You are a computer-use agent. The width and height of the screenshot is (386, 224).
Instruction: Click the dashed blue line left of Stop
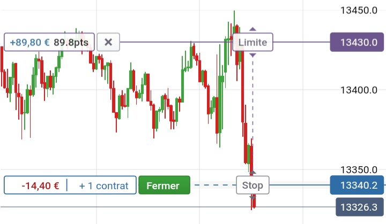(214, 186)
